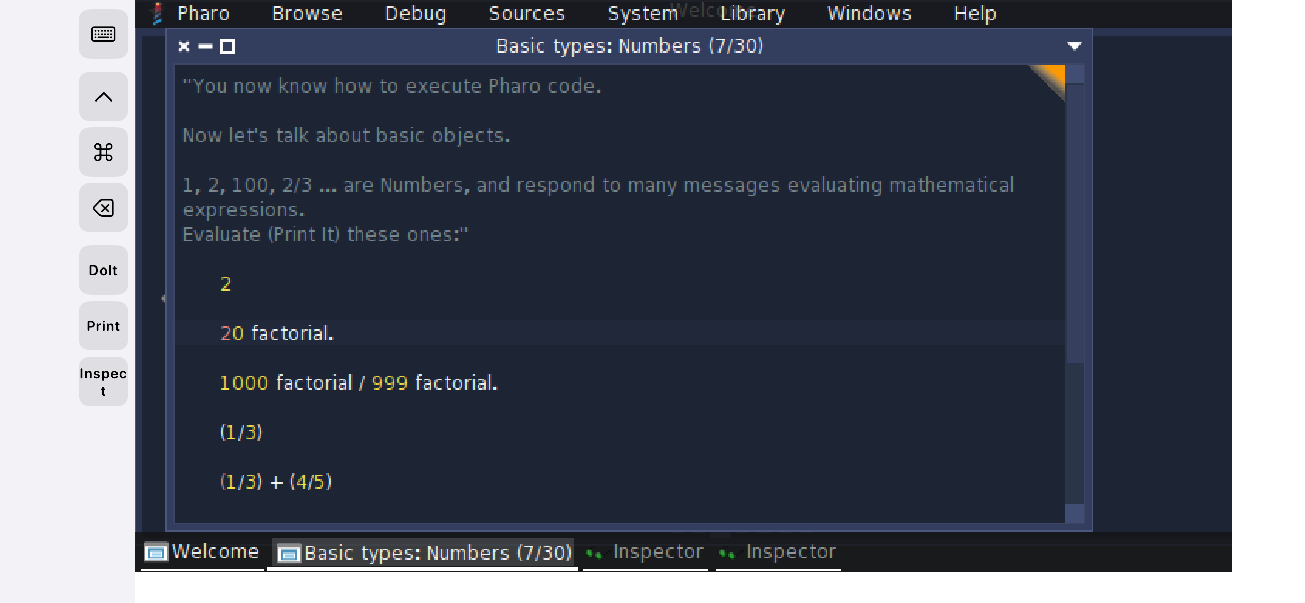Tap the keyboard icon in the sidebar
This screenshot has height=603, width=1305.
point(103,34)
